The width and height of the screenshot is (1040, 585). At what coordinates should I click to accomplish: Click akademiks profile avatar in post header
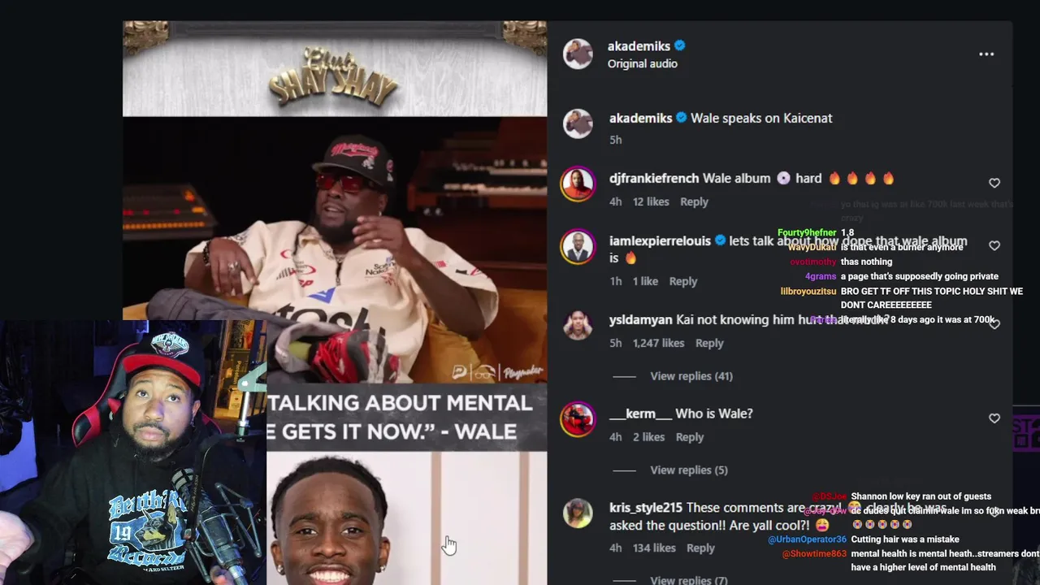pos(578,54)
